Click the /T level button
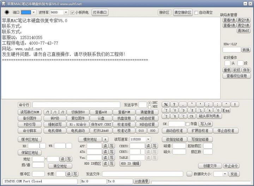Image resolution: width=254 pixels, height=186 pixels. 47,112
